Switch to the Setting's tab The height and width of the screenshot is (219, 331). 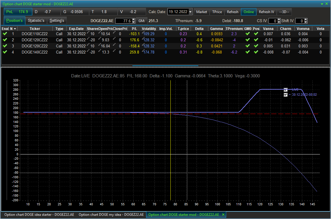(57, 21)
